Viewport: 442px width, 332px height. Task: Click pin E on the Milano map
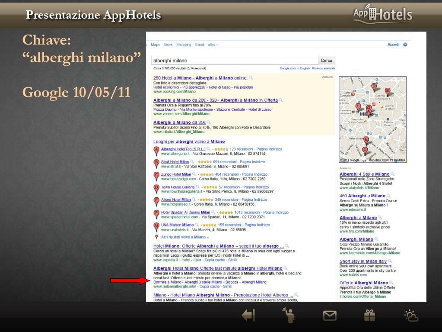[366, 141]
